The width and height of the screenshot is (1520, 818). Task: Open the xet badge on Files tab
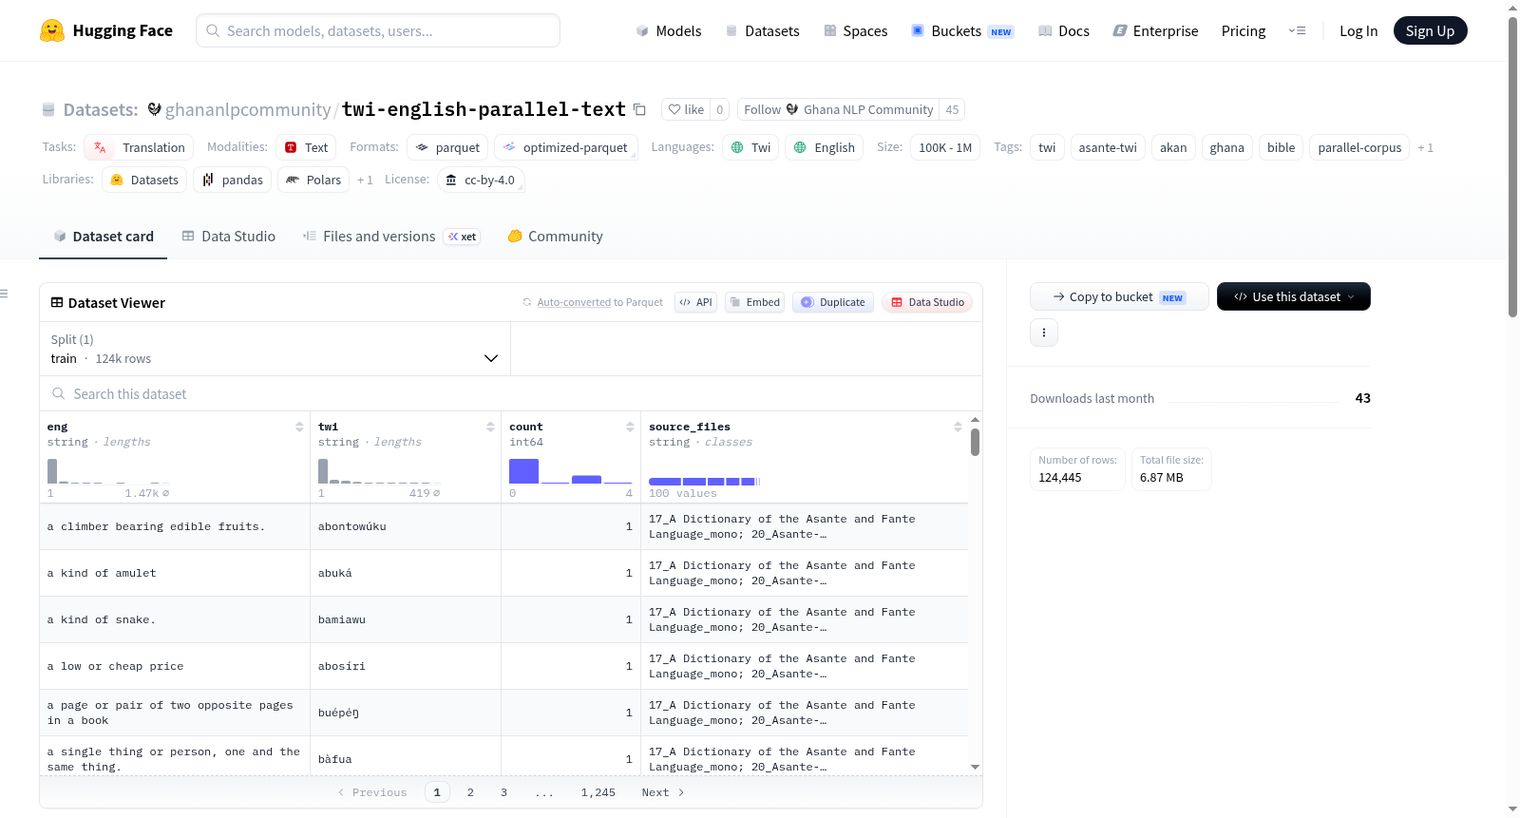pyautogui.click(x=462, y=237)
